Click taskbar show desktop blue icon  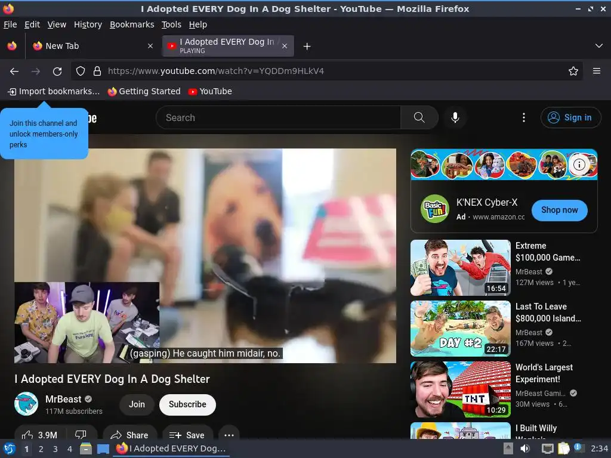(x=103, y=448)
